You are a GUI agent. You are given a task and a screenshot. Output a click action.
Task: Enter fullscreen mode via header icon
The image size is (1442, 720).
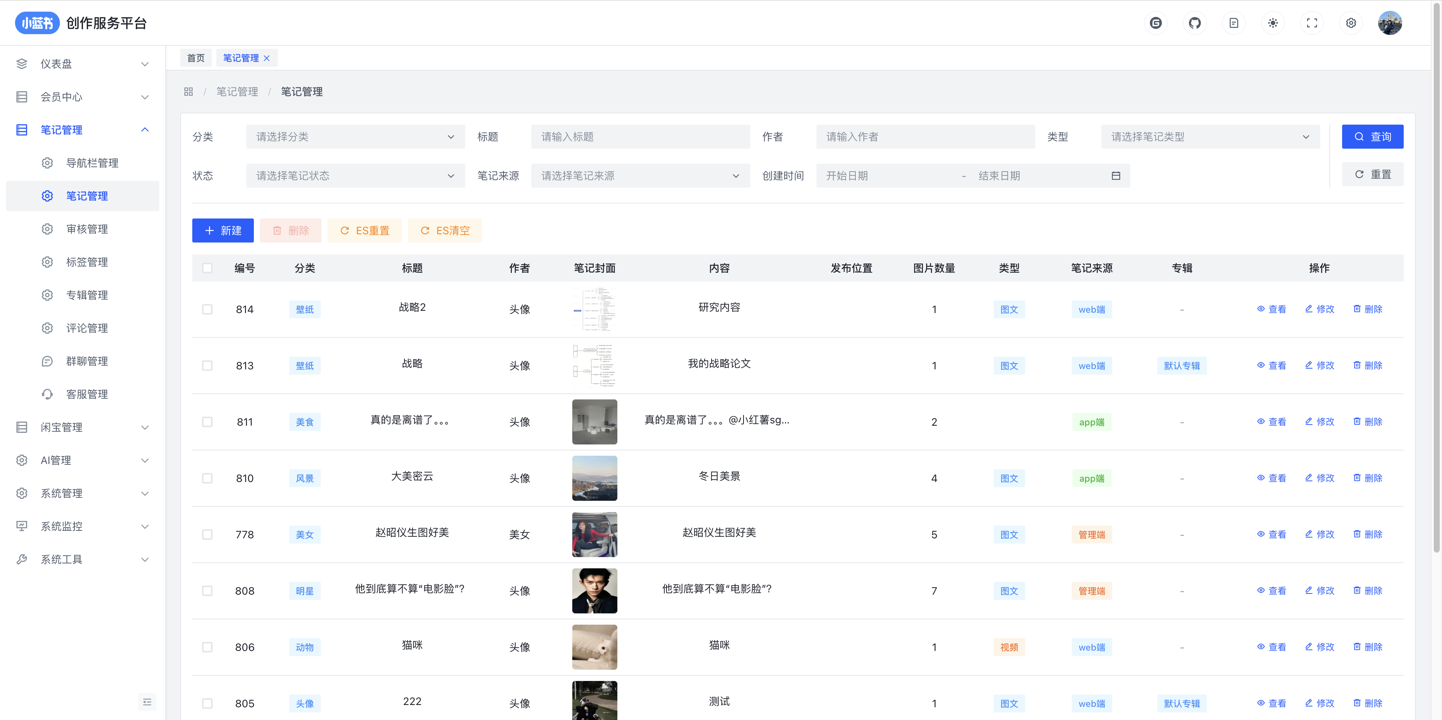[x=1312, y=23]
